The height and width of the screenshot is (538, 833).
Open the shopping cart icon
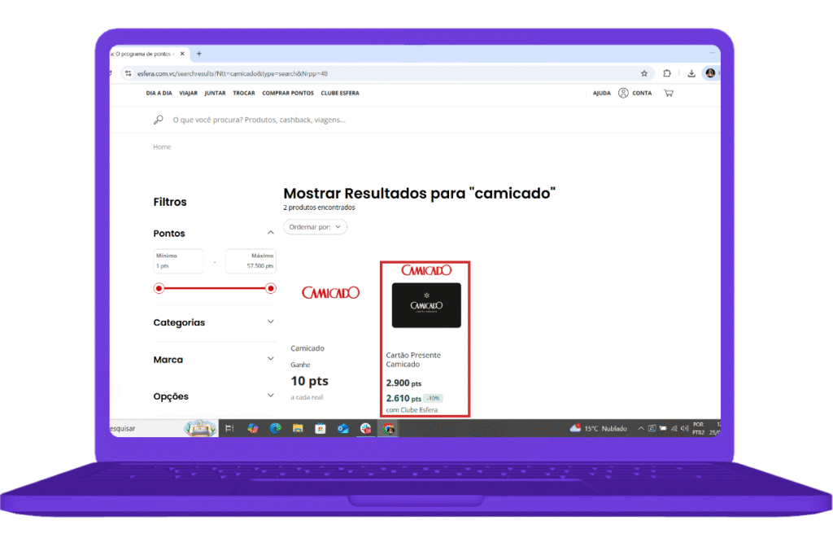[669, 93]
